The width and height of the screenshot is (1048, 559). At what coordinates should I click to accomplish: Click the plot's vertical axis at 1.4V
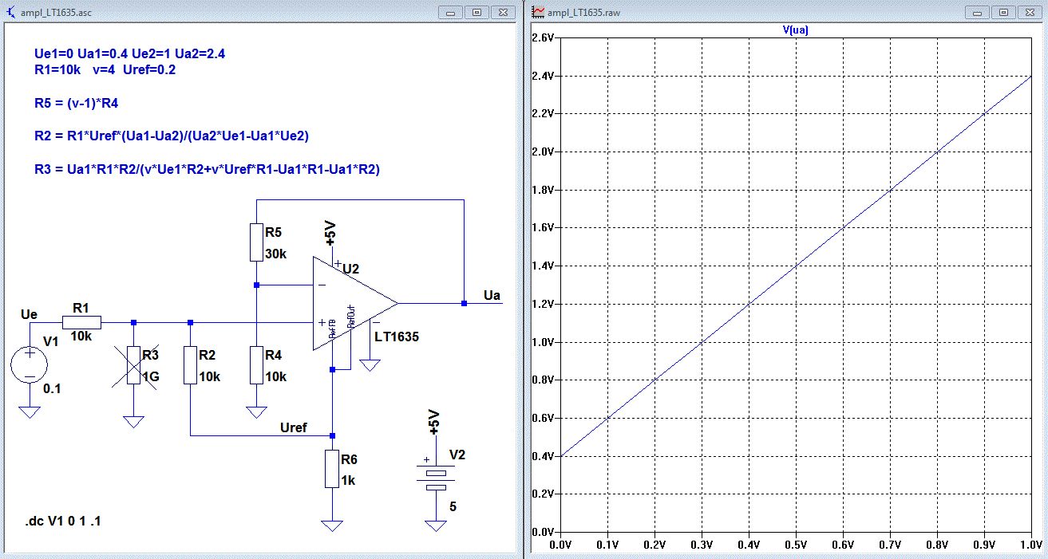point(543,266)
